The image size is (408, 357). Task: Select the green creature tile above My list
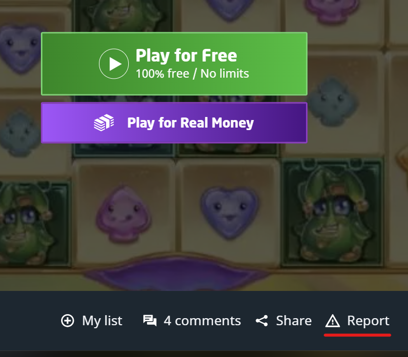click(35, 223)
